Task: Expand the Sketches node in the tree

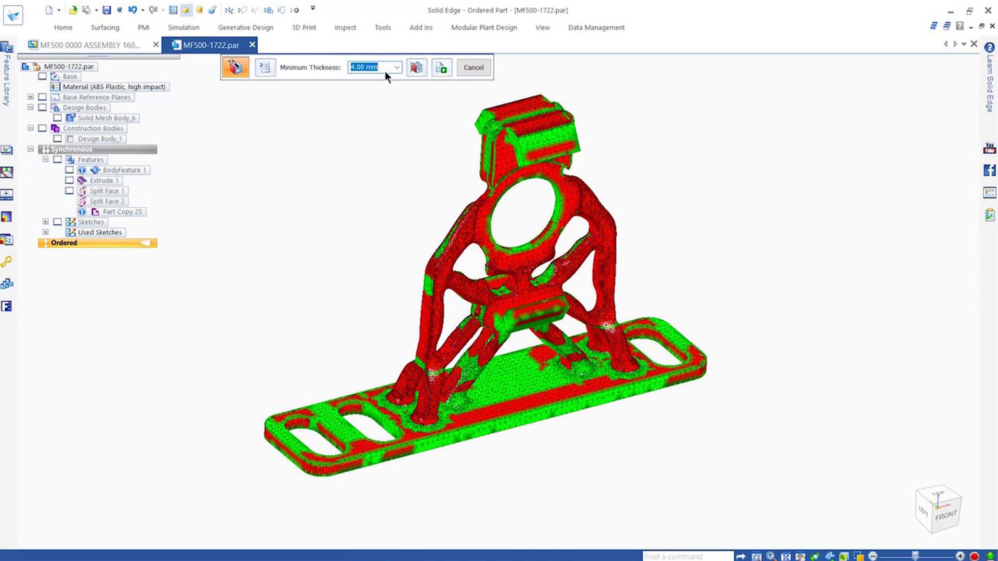Action: (x=45, y=222)
